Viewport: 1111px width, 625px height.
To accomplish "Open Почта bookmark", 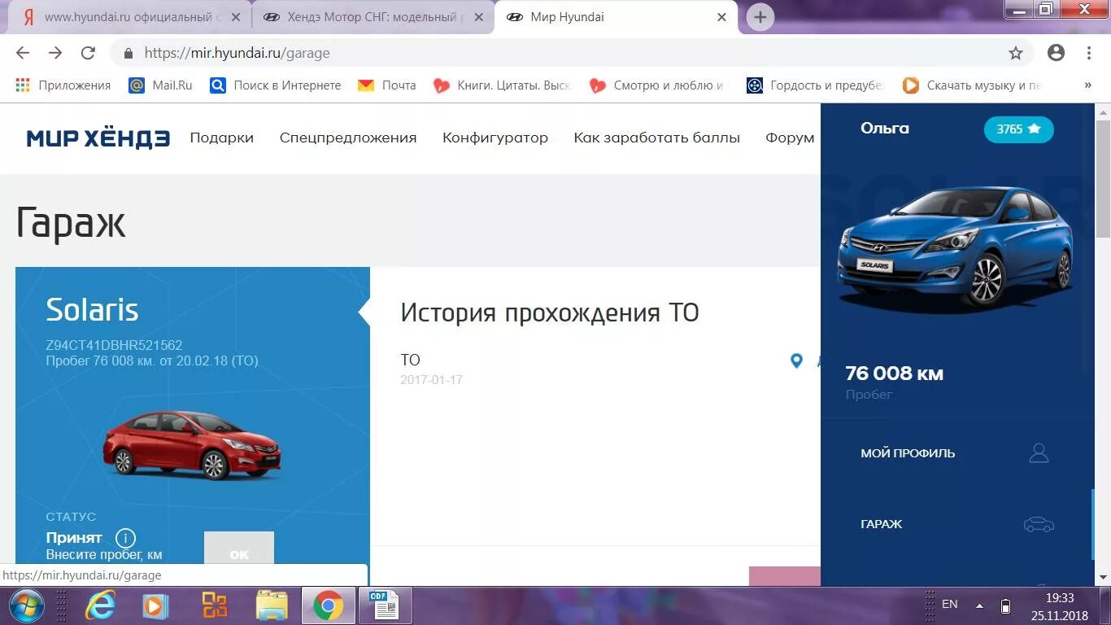I will pyautogui.click(x=387, y=85).
